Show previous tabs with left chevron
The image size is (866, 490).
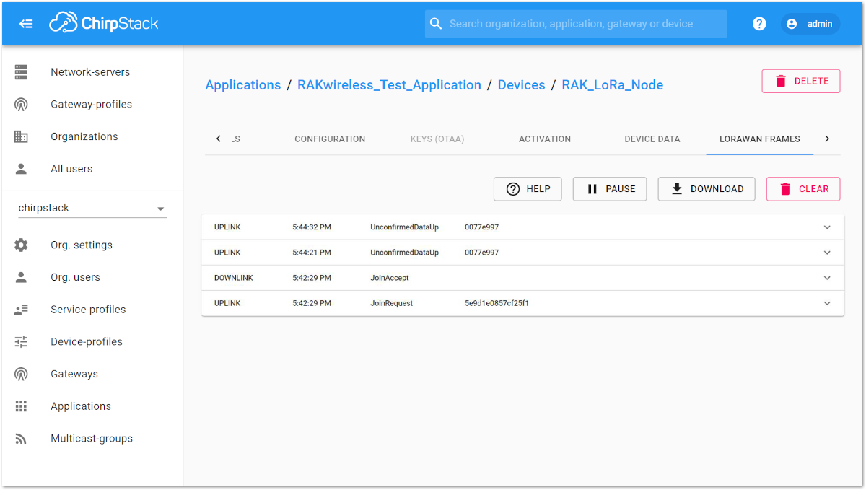point(219,139)
